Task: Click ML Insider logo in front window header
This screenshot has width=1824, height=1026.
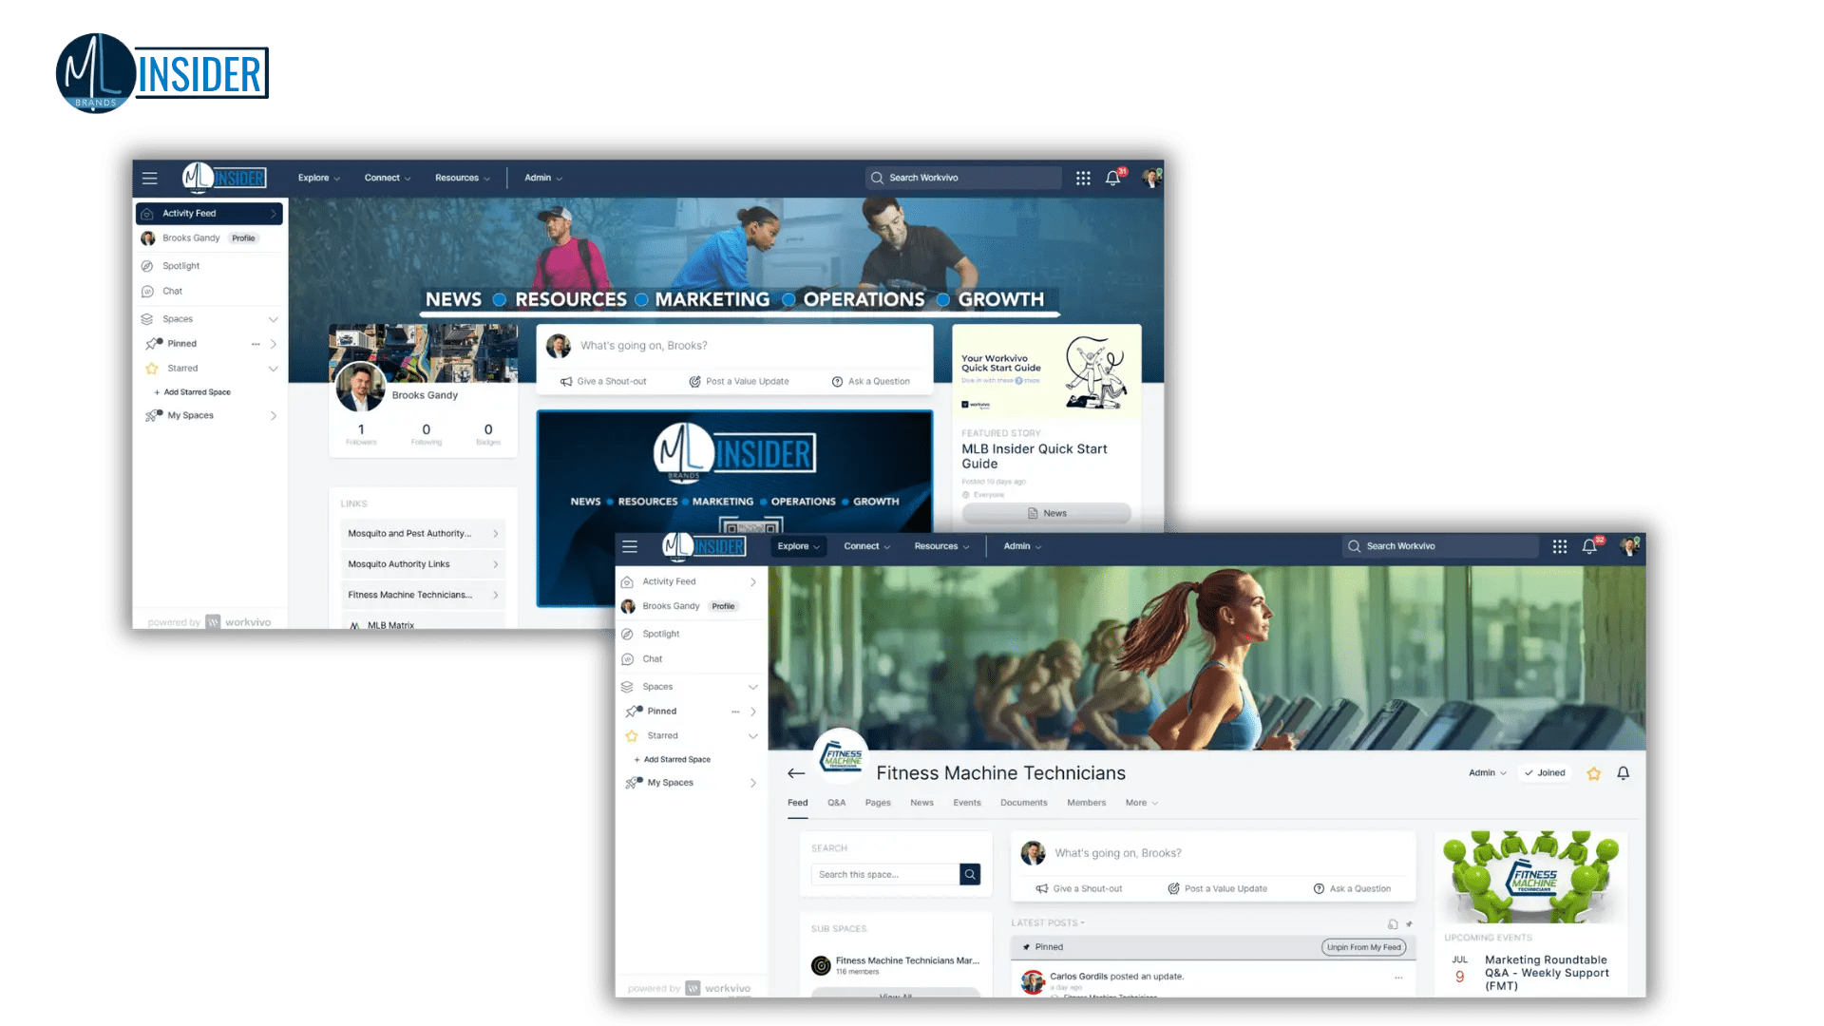Action: coord(704,545)
